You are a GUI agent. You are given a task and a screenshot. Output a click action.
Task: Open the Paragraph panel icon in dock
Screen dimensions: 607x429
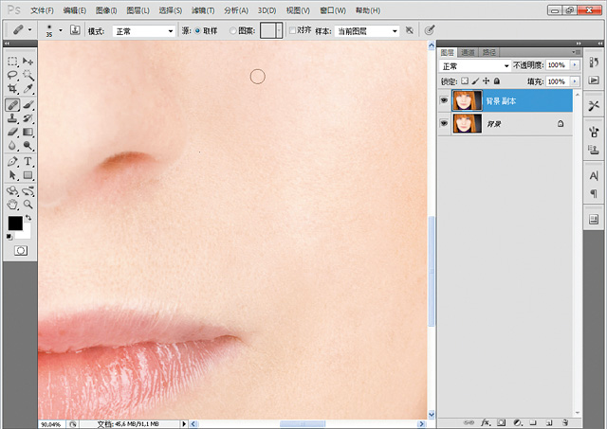click(x=594, y=193)
